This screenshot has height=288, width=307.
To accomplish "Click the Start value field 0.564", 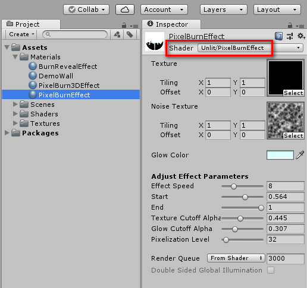I will tap(286, 197).
